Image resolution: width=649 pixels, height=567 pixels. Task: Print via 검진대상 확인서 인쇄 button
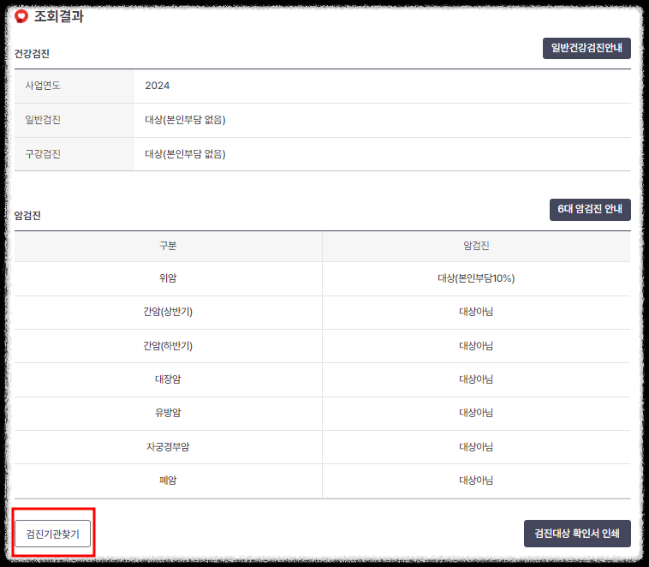[x=577, y=534]
